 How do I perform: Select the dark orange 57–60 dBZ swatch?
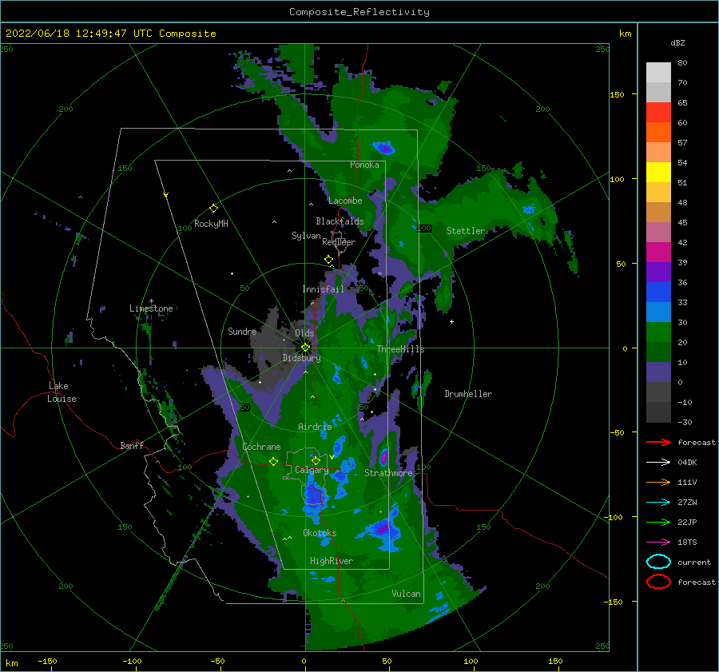click(x=658, y=132)
